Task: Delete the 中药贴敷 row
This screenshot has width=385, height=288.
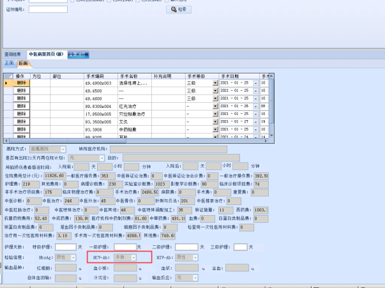Action: pos(21,130)
